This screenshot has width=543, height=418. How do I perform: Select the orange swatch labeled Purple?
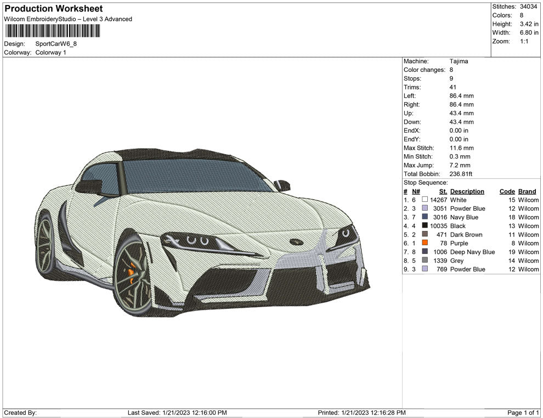click(425, 243)
